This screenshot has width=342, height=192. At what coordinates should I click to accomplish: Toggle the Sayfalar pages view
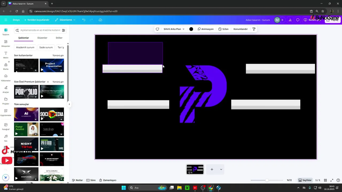305,180
